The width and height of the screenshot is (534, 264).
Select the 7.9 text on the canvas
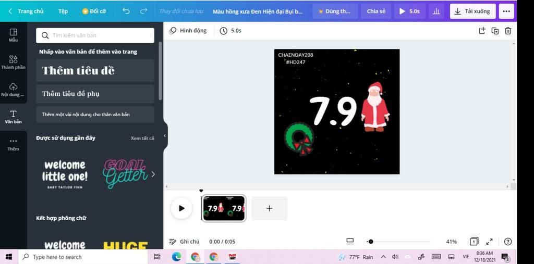point(333,110)
